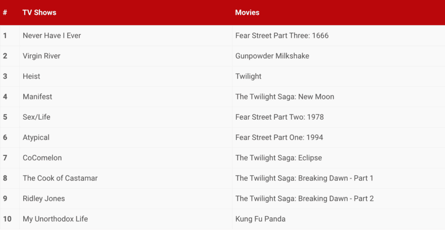Click the Kung Fu Panda movie
Screen dimensions: 445x230
tap(261, 219)
